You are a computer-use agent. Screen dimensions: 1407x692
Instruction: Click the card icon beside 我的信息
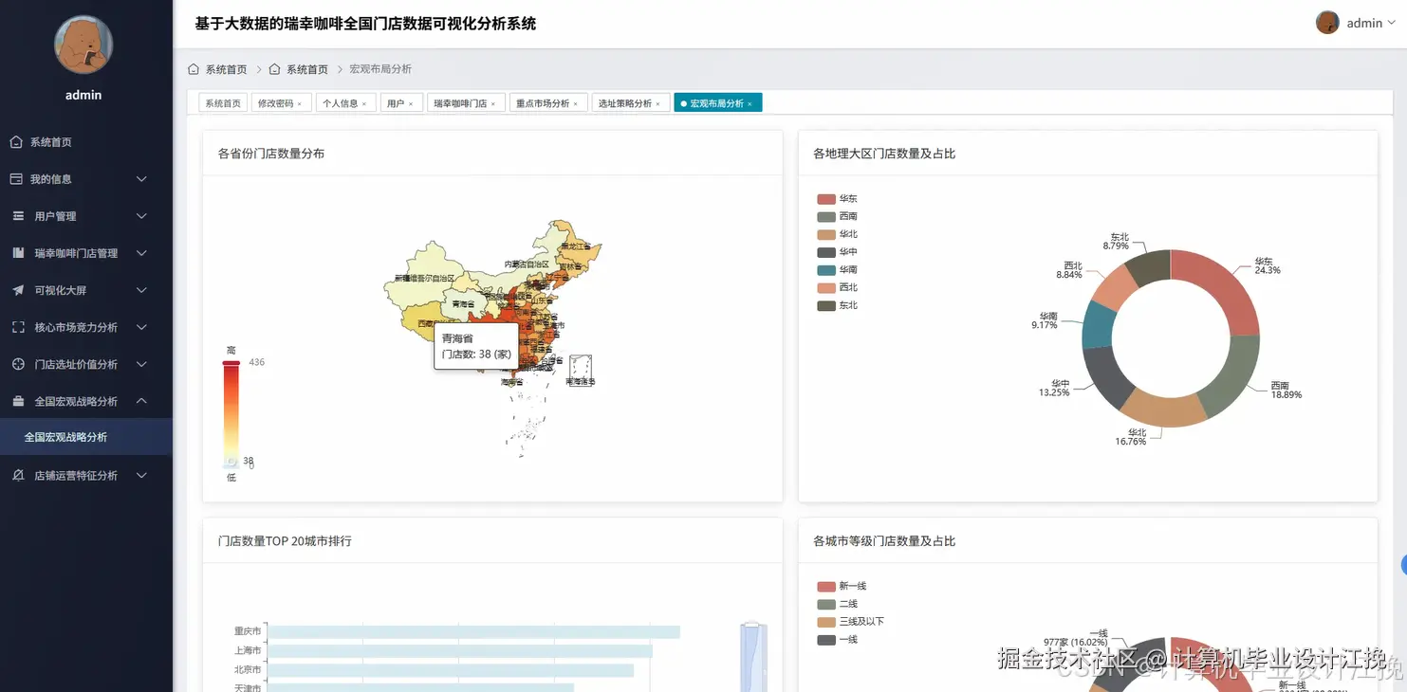point(16,179)
